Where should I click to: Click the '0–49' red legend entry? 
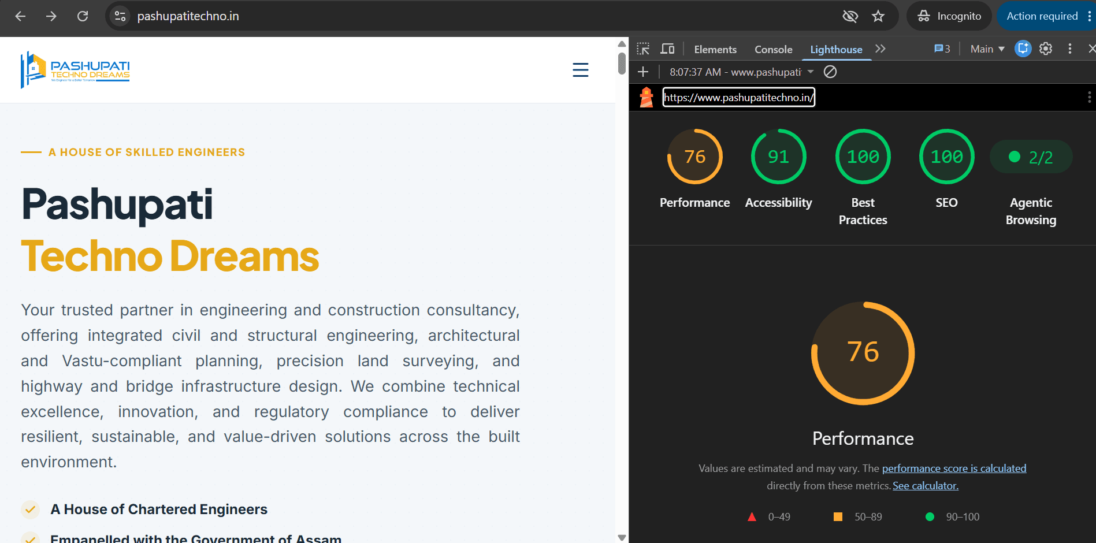coord(769,517)
